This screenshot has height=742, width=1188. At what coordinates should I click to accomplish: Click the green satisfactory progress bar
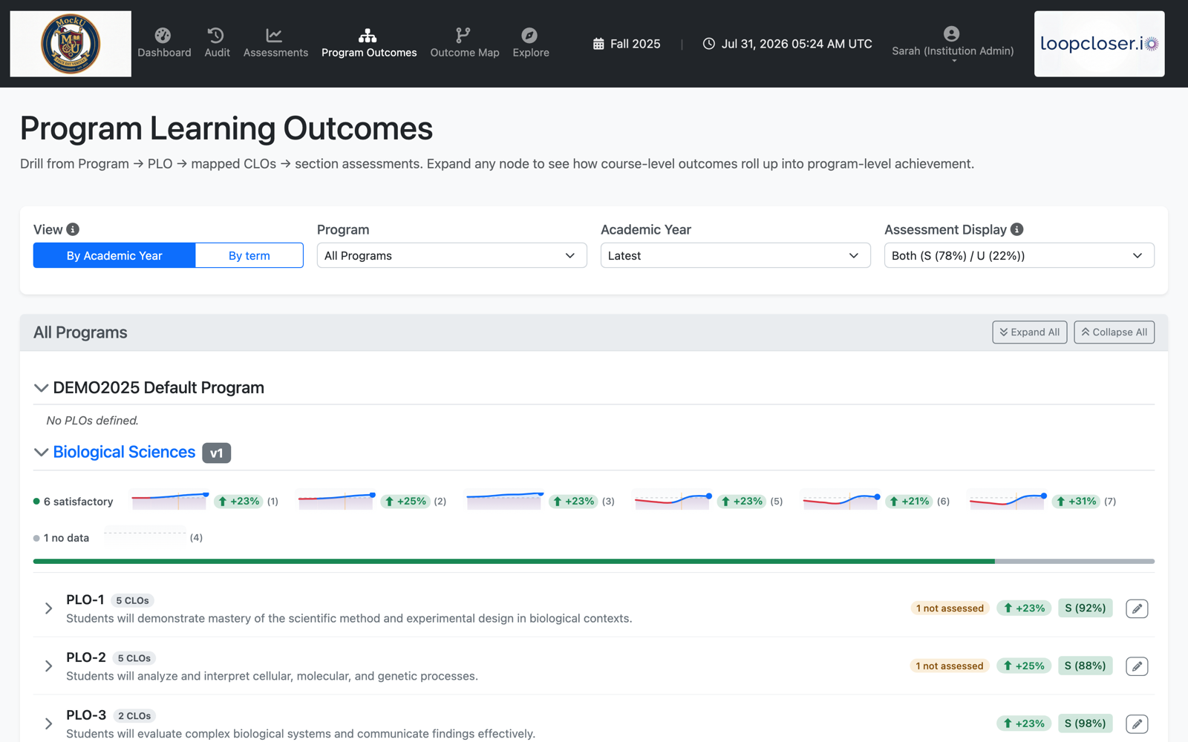[x=514, y=562]
